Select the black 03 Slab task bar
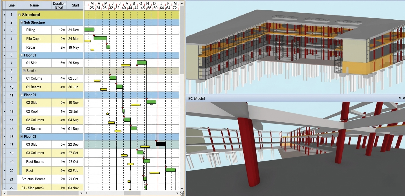Screen dimensions: 405x196 click(x=161, y=144)
